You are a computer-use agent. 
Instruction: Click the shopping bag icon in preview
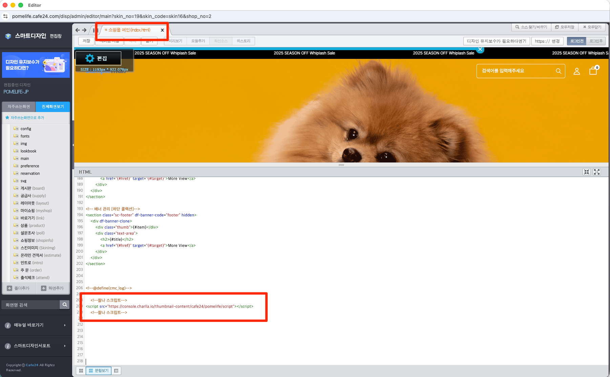coord(593,71)
